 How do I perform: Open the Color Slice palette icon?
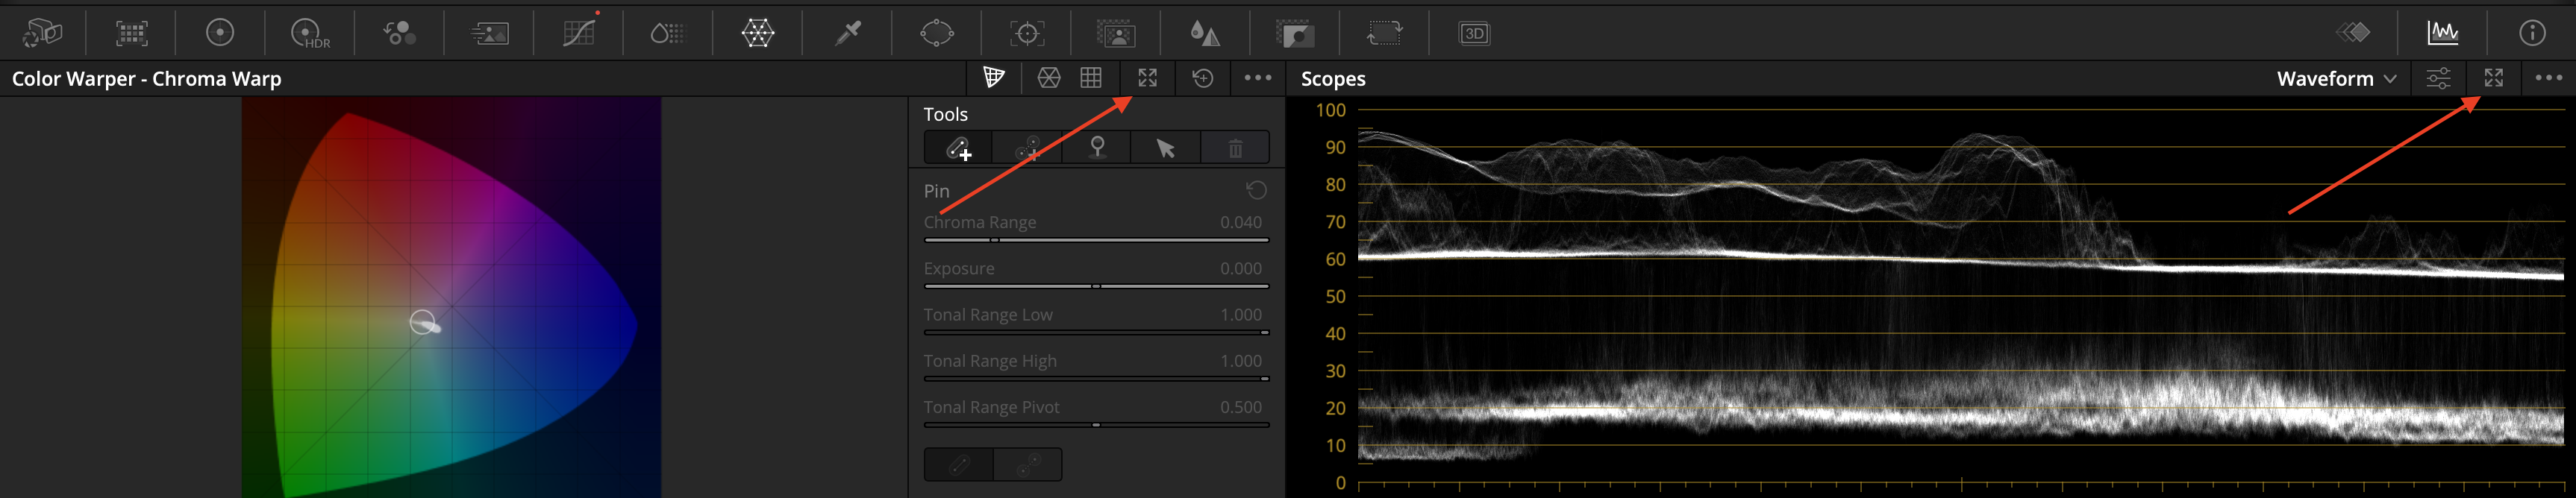click(x=667, y=34)
